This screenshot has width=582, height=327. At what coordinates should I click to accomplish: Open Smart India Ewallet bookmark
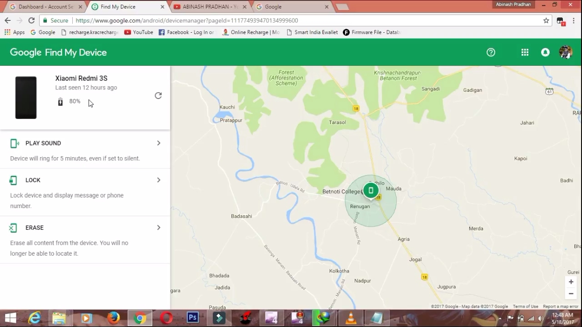click(x=312, y=32)
